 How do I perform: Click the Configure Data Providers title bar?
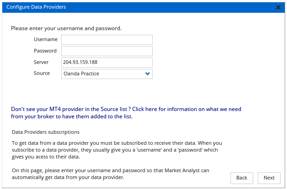coord(137,7)
